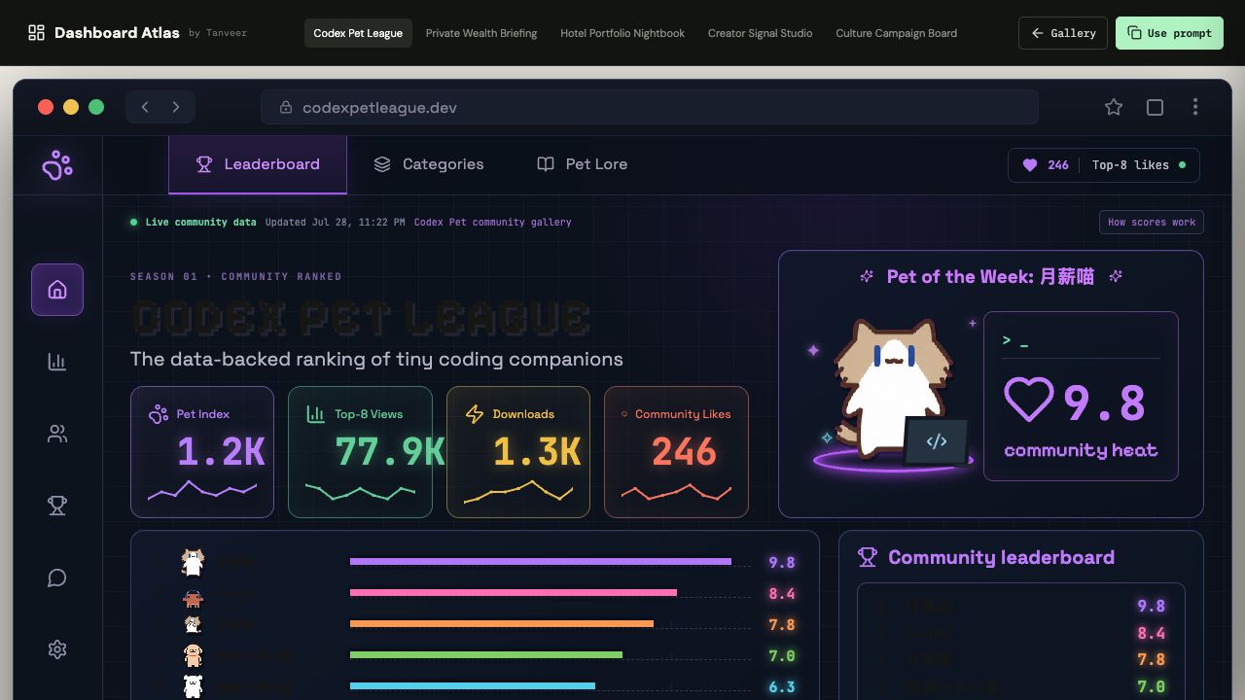Viewport: 1245px width, 700px height.
Task: Click the 'community heat' label
Action: [1081, 451]
